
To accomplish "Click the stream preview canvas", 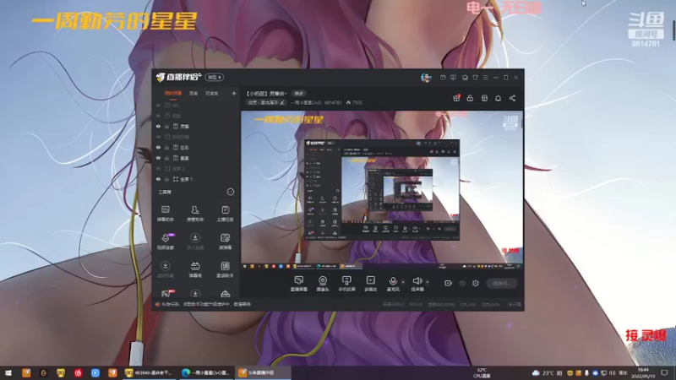I will click(x=382, y=191).
